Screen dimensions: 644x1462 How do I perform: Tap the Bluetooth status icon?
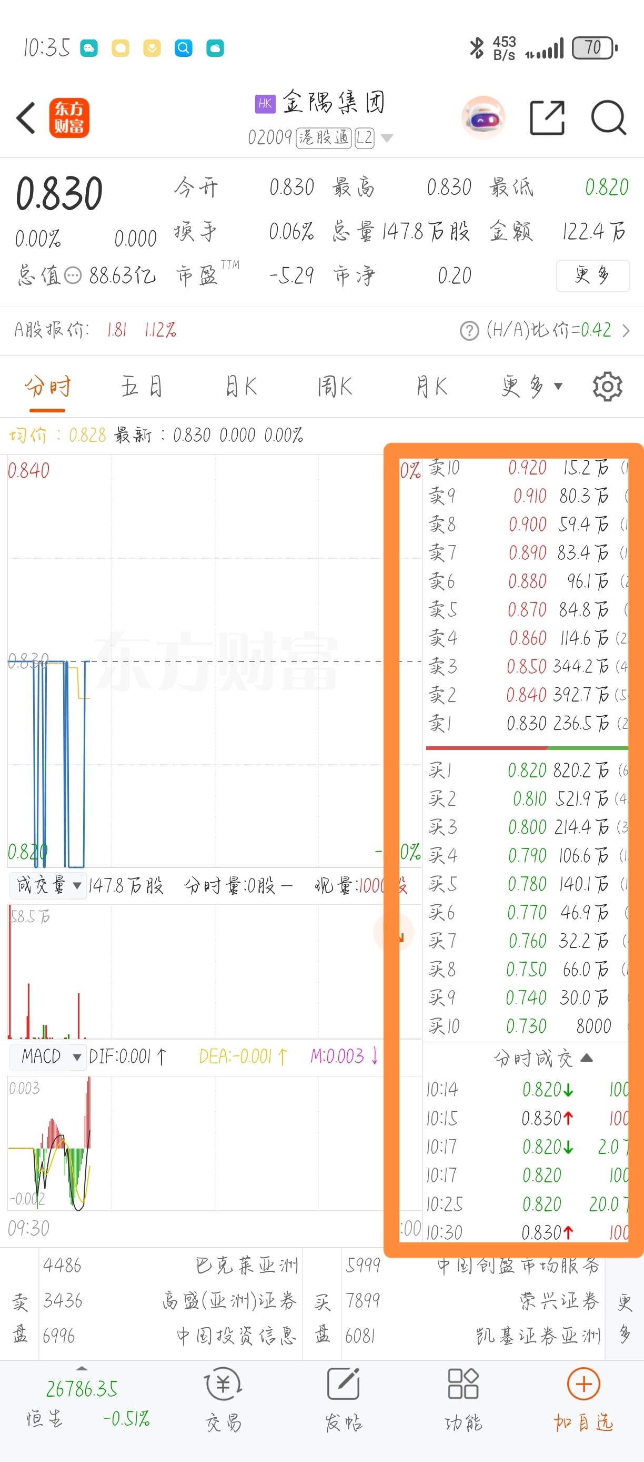pyautogui.click(x=476, y=48)
